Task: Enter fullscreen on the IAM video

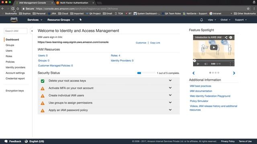Action: [x=232, y=64]
